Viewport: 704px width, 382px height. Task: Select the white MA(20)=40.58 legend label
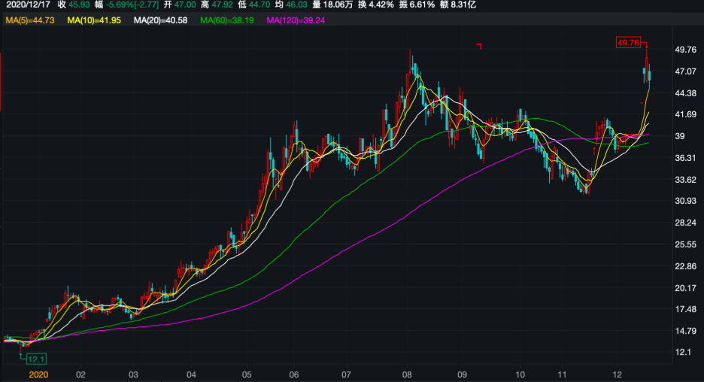coord(161,20)
